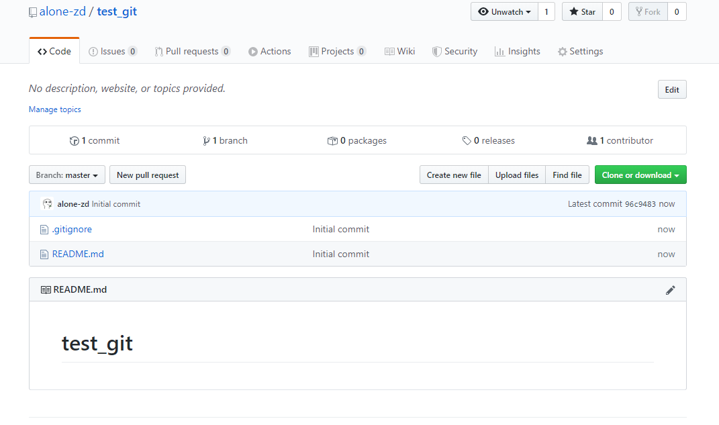The height and width of the screenshot is (425, 719).
Task: Open the Projects tab
Action: point(338,51)
